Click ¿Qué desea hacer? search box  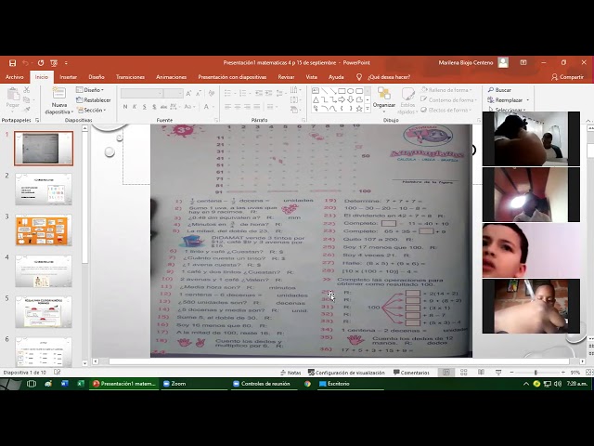click(389, 77)
